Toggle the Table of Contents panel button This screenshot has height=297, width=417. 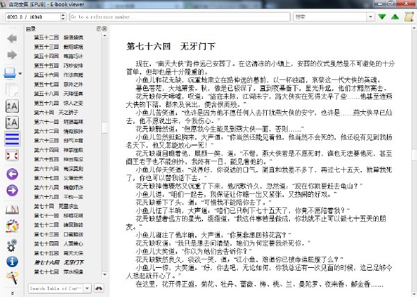12,139
